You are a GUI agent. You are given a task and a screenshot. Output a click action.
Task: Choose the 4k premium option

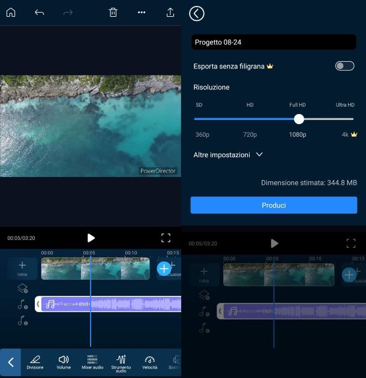349,134
